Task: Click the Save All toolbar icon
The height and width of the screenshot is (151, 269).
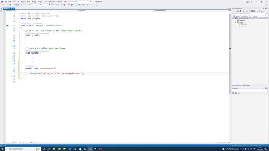Action: click(18, 5)
